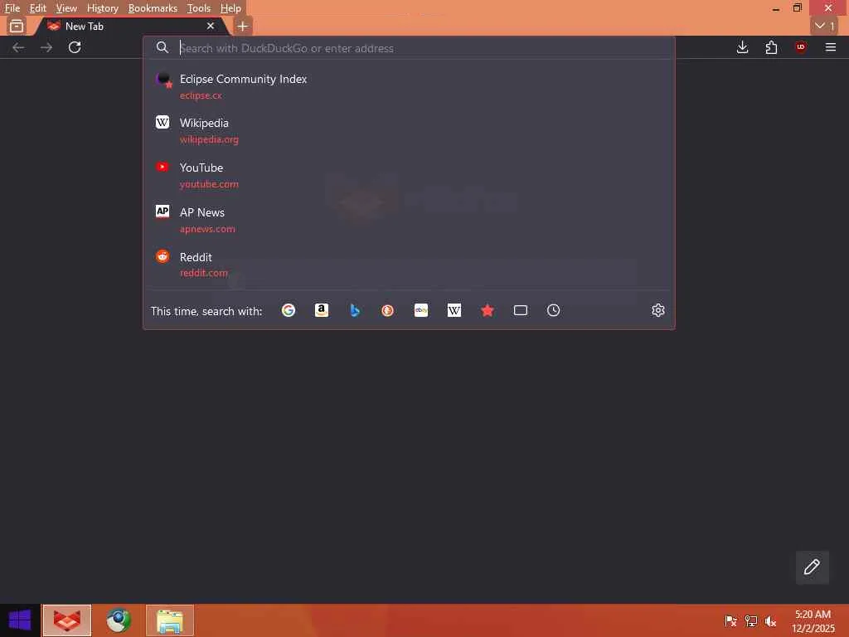Open the History menu
The height and width of the screenshot is (637, 849).
click(102, 8)
